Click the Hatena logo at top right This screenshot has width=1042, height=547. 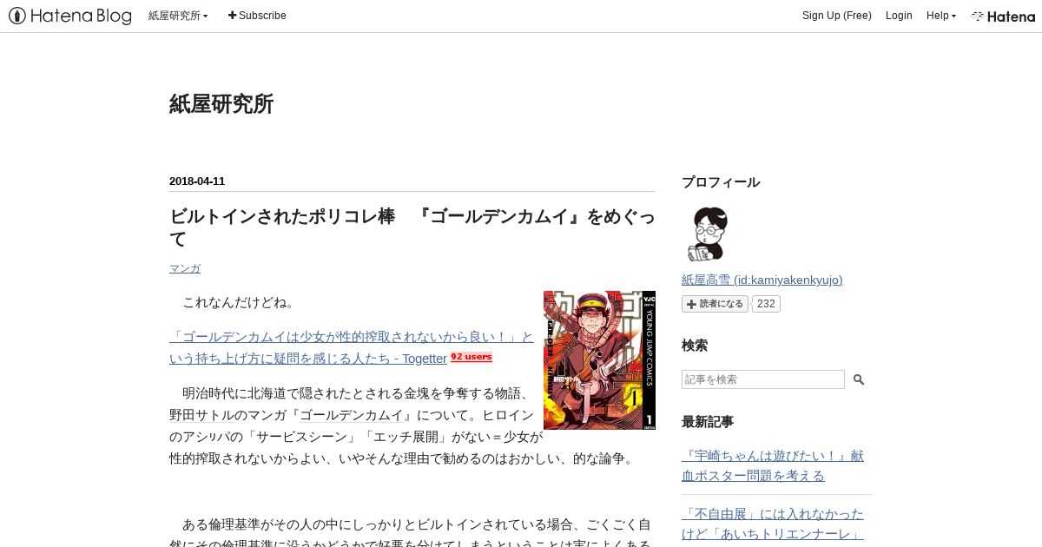pyautogui.click(x=1003, y=16)
